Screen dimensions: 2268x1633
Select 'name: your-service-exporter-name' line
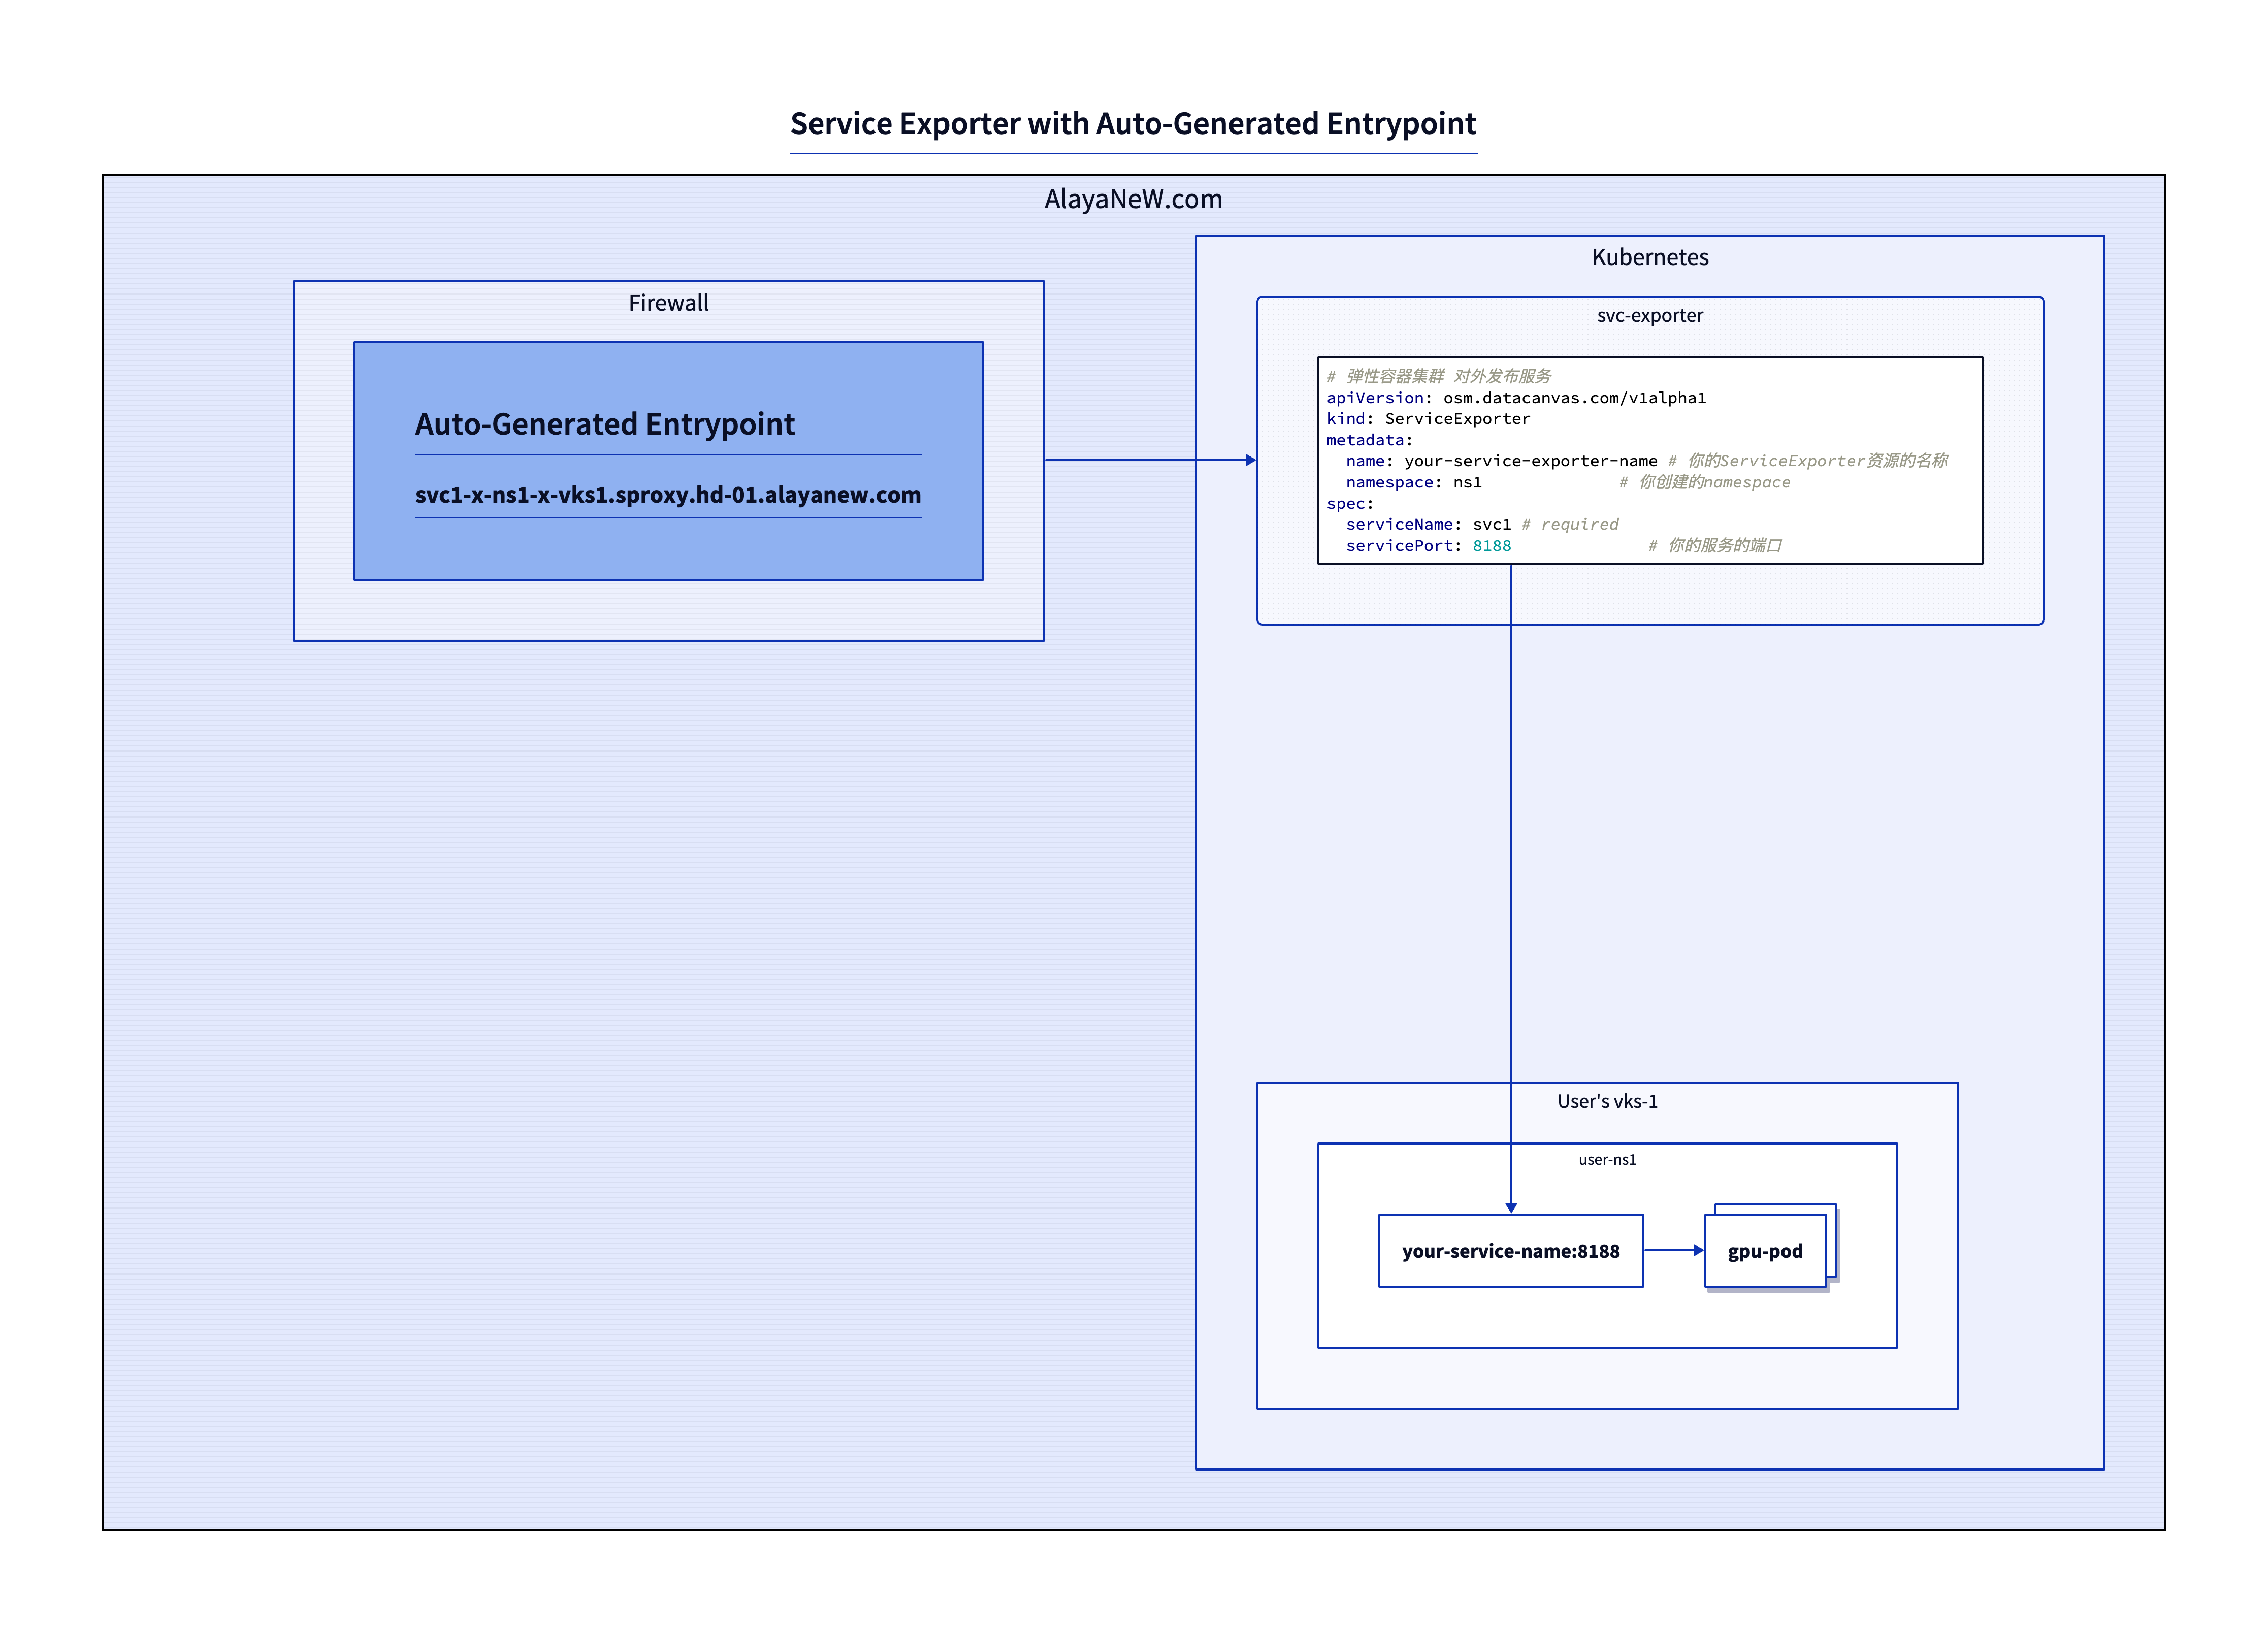pos(1501,461)
